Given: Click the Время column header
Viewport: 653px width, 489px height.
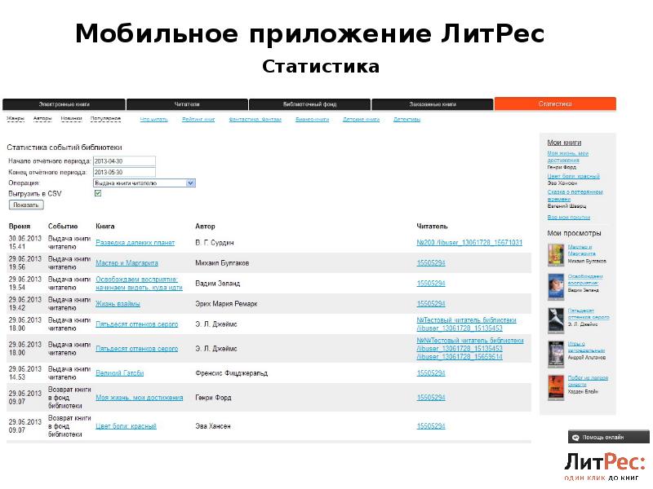Looking at the screenshot, I should point(20,227).
